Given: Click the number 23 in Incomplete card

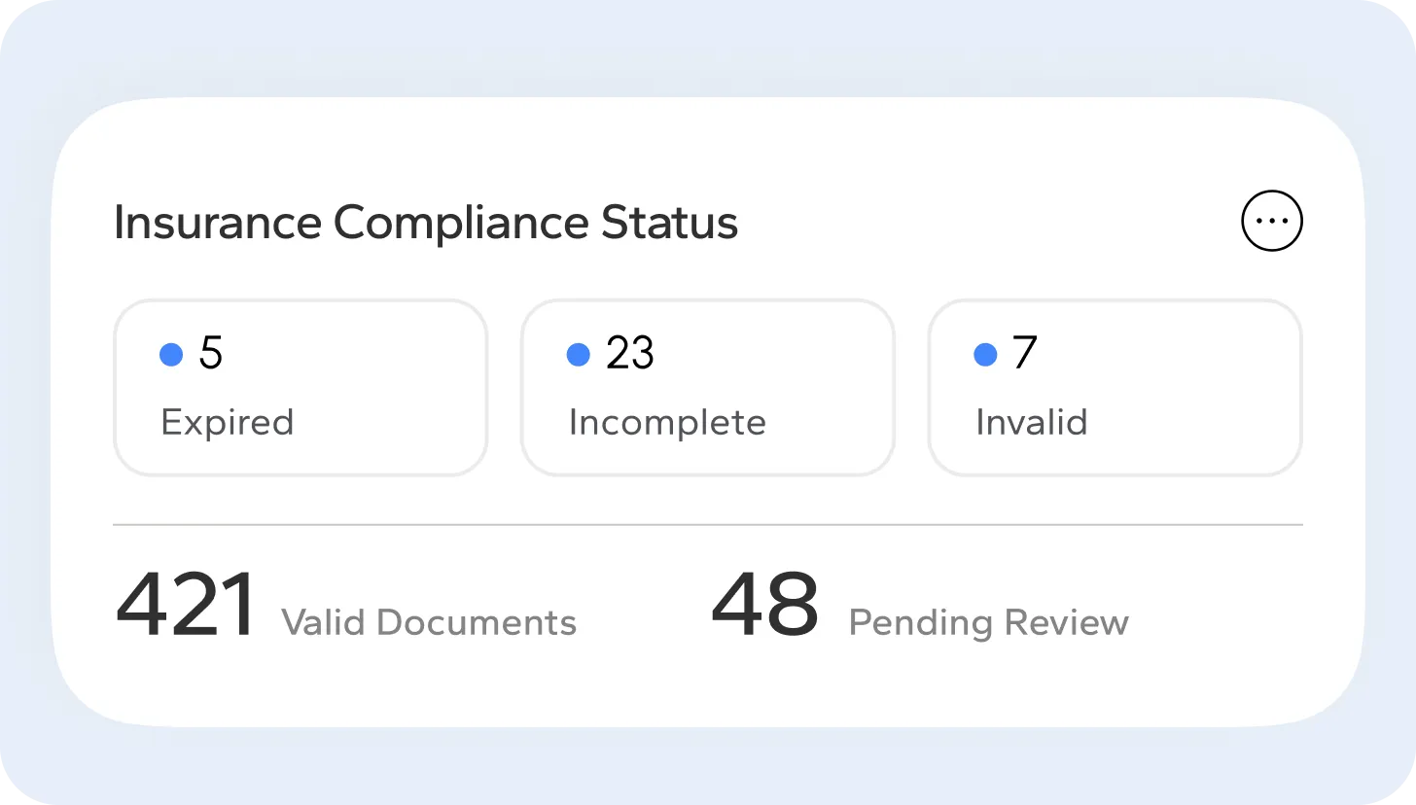Looking at the screenshot, I should (x=630, y=353).
